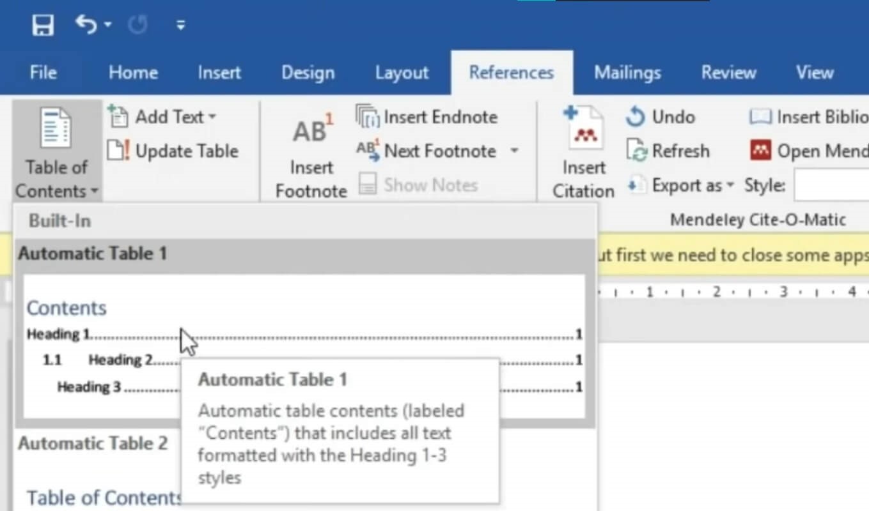Expand the Add Text dropdown
Viewport: 869px width, 511px height.
pos(212,116)
